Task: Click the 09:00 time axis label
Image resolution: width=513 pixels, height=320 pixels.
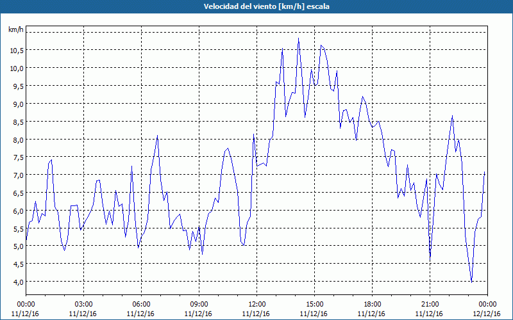Action: 199,305
